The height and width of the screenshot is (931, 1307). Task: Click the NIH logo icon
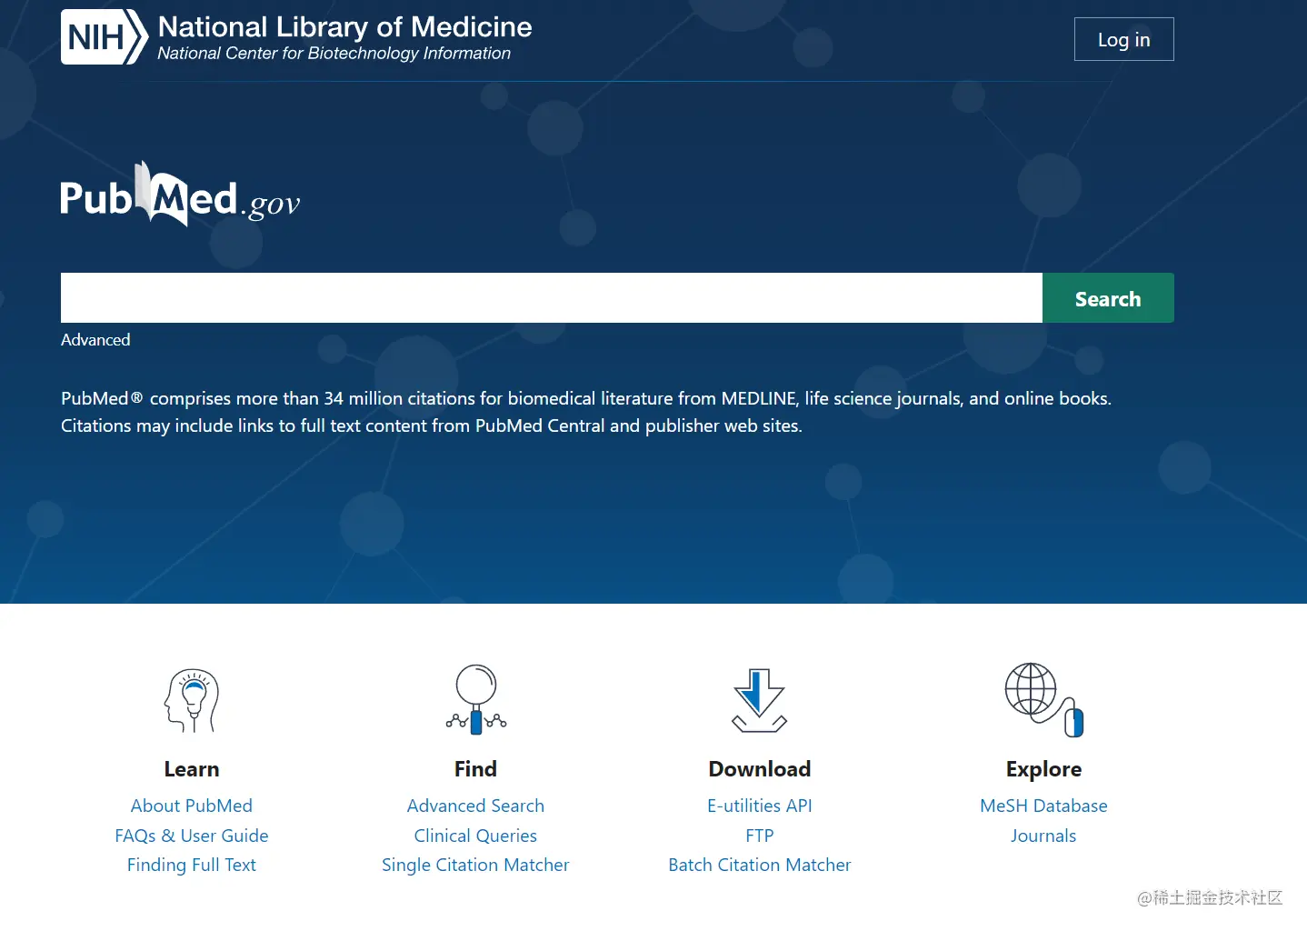[104, 37]
